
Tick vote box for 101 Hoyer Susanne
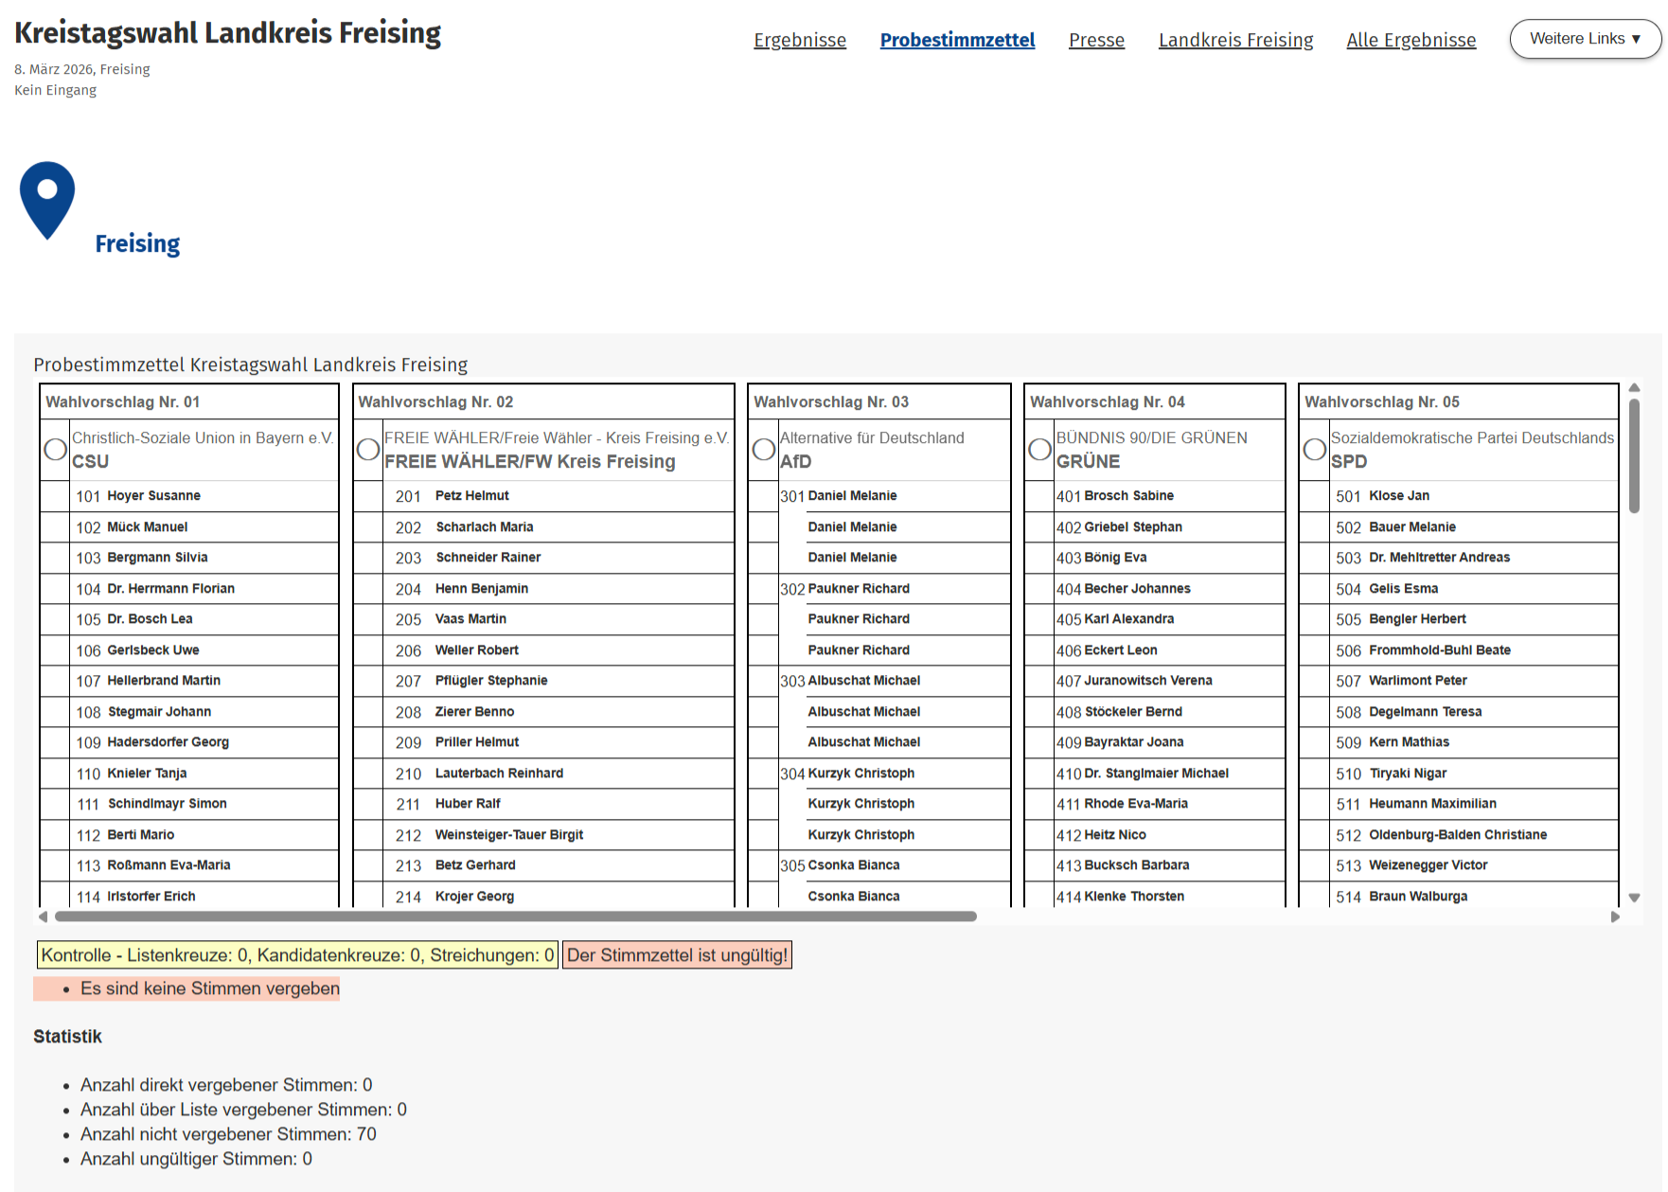57,496
